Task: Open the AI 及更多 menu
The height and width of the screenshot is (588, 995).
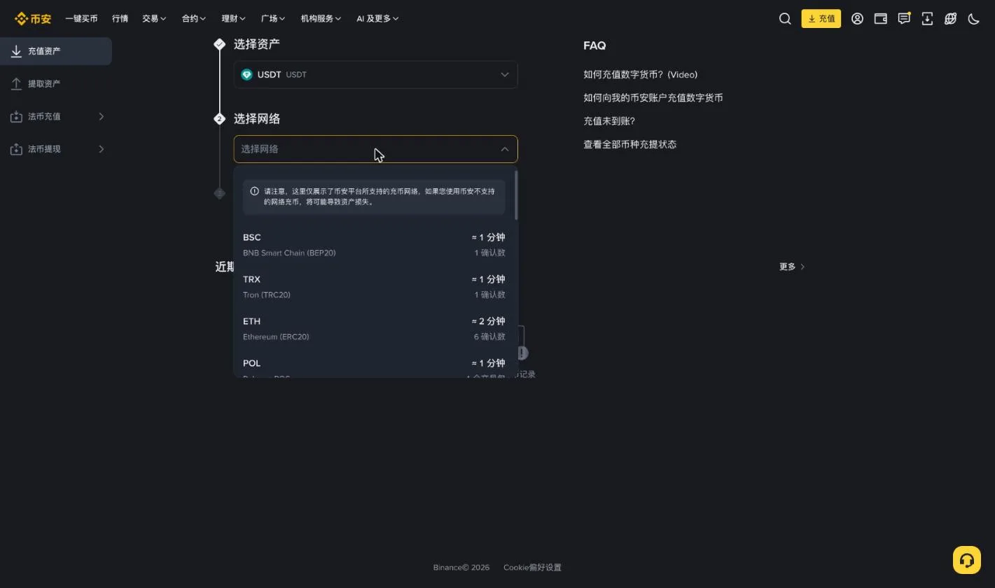Action: 377,19
